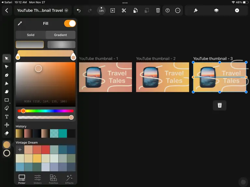Click the scissors cut icon
Viewport: 250px width, 187px height.
pyautogui.click(x=124, y=10)
